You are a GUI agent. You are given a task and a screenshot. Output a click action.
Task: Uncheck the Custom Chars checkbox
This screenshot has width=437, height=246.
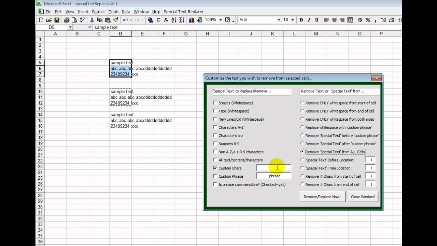click(215, 168)
